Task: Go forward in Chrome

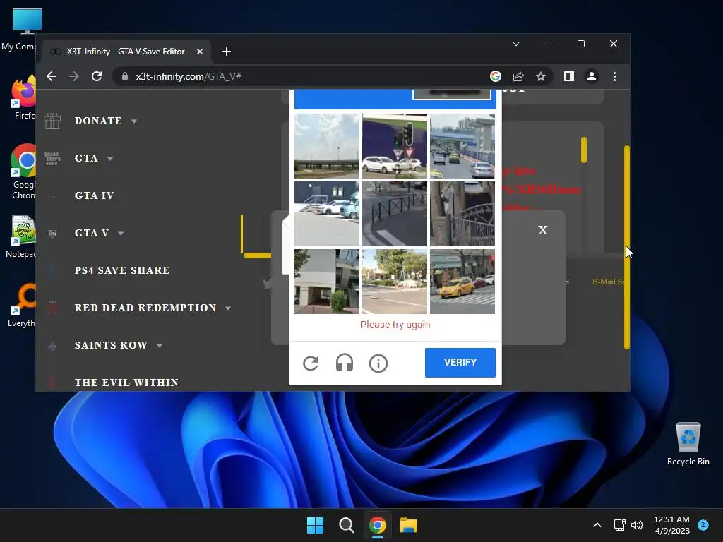Action: (x=73, y=76)
